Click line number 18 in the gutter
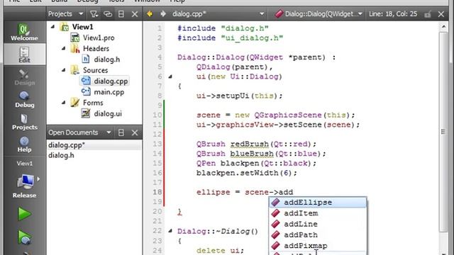This screenshot has height=255, width=454. point(157,192)
